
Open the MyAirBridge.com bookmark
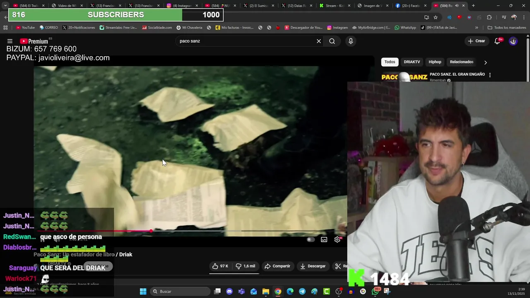coord(371,28)
